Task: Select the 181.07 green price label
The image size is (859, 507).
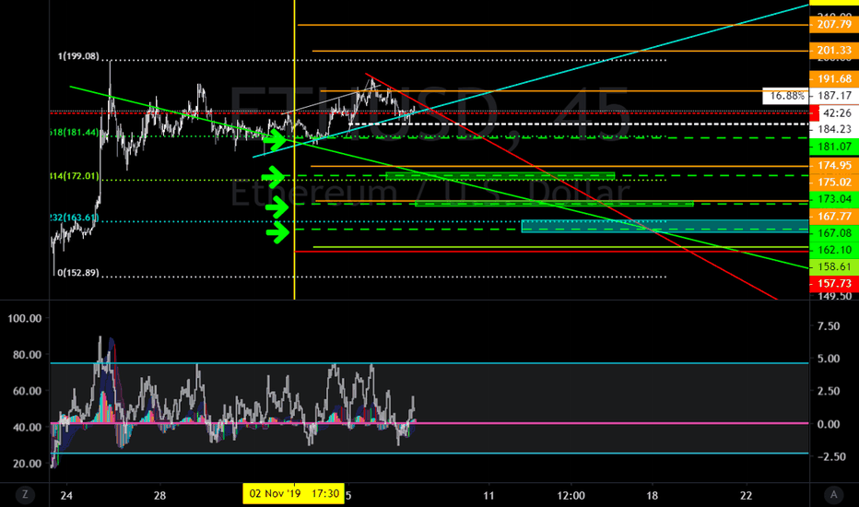Action: [834, 147]
